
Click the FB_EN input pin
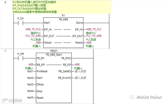click(40, 58)
